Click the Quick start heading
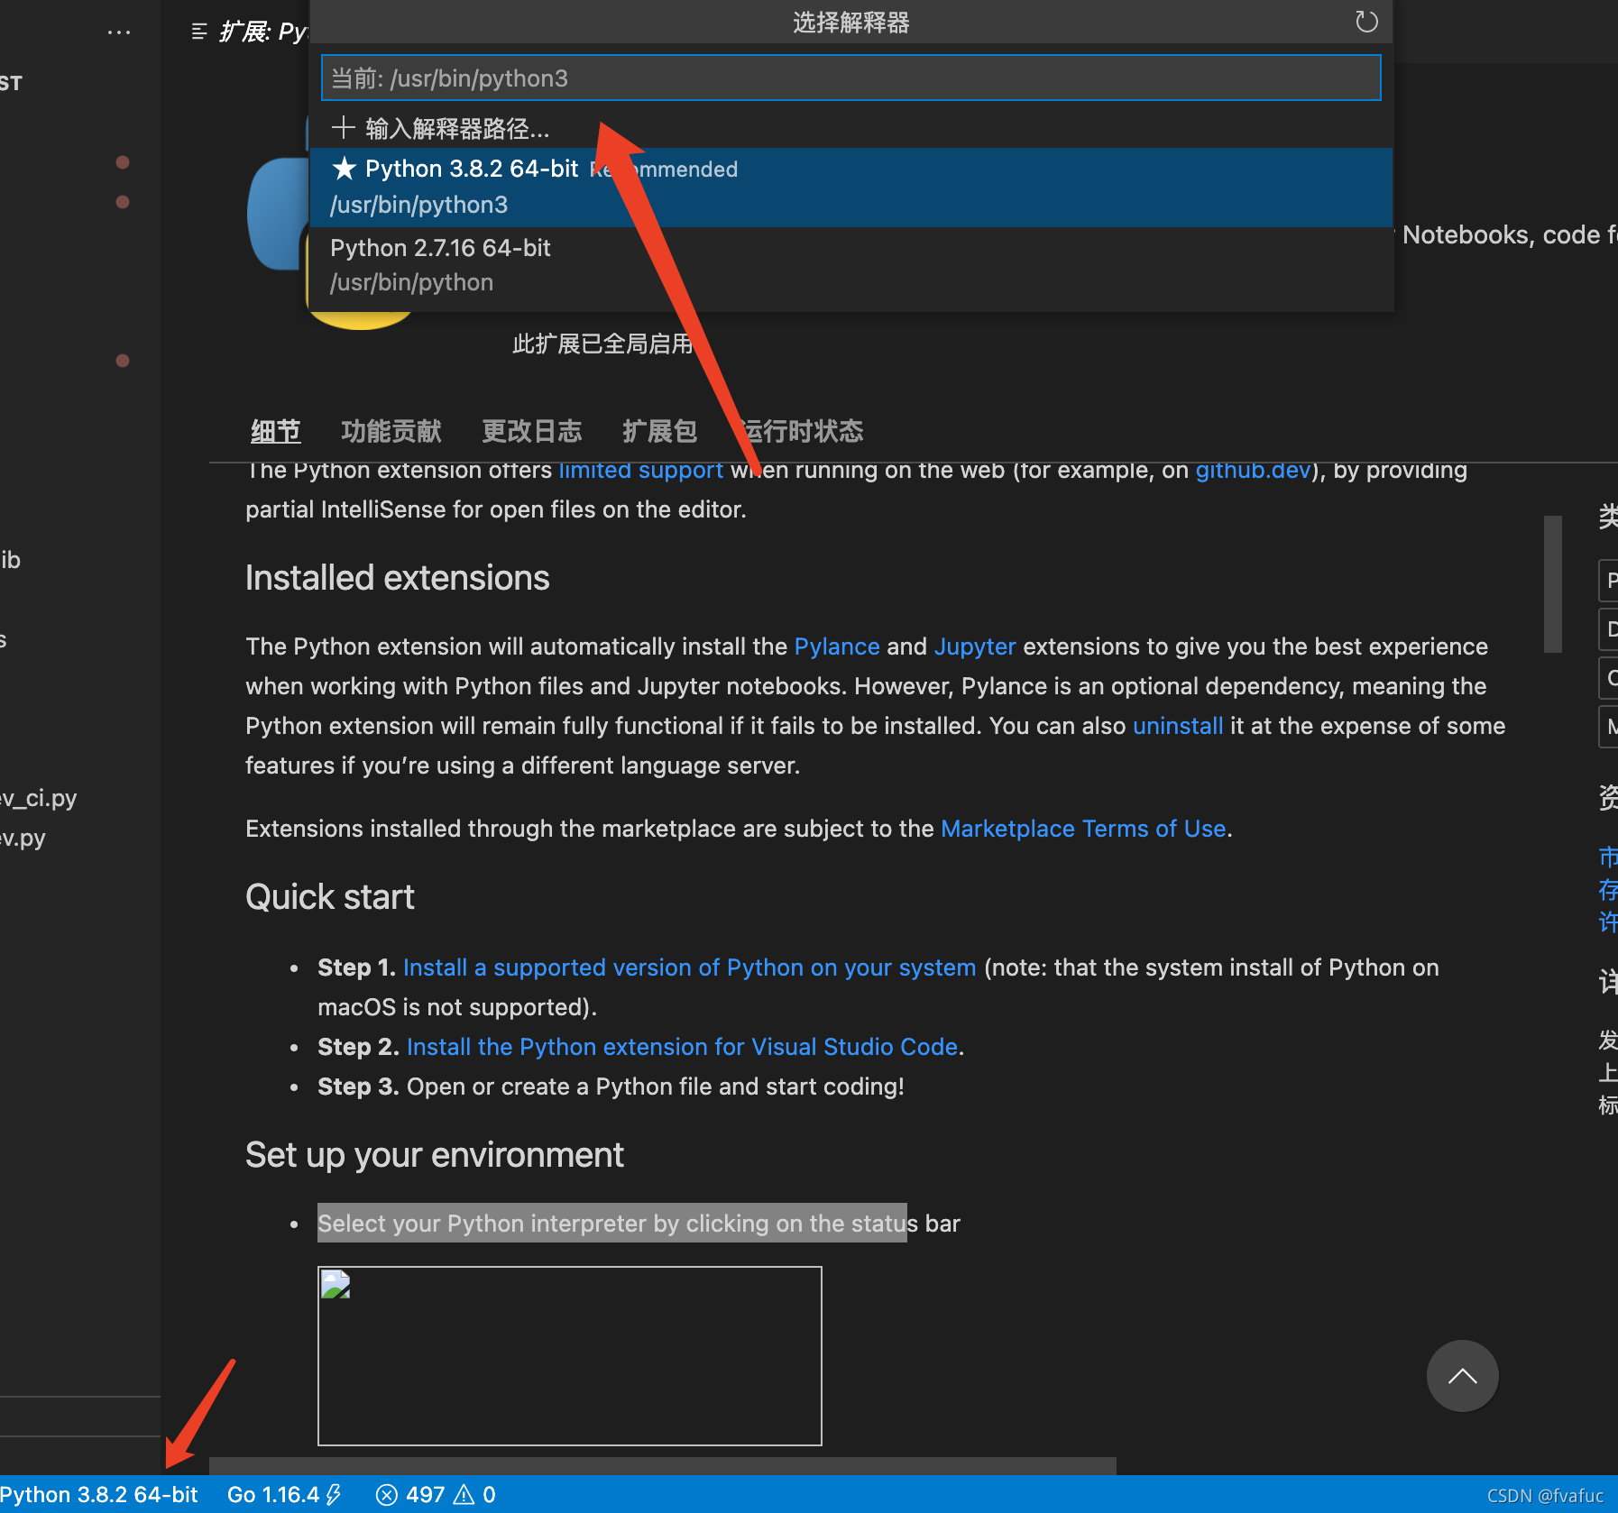The width and height of the screenshot is (1618, 1513). (329, 897)
